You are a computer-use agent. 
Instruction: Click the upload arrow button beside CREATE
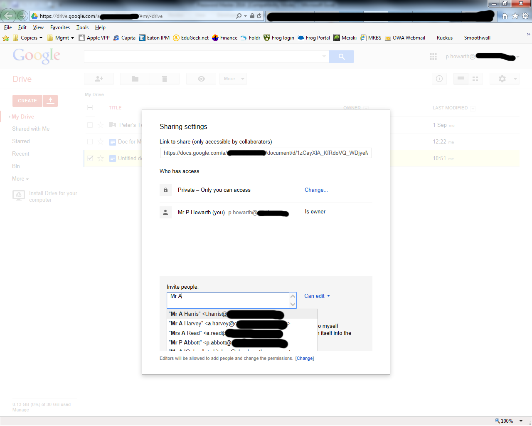coord(50,101)
